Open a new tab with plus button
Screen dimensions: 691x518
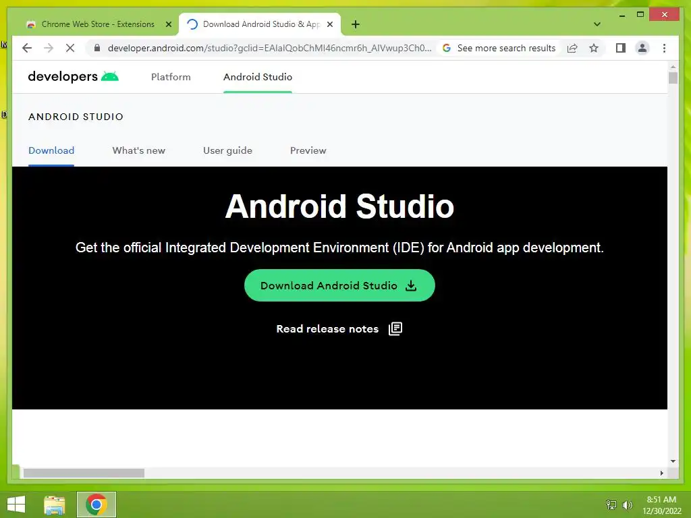(x=355, y=24)
